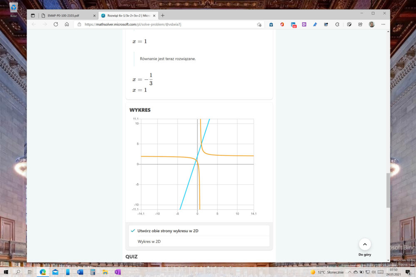Share this page via the share icon
The width and height of the screenshot is (416, 277).
(x=360, y=25)
